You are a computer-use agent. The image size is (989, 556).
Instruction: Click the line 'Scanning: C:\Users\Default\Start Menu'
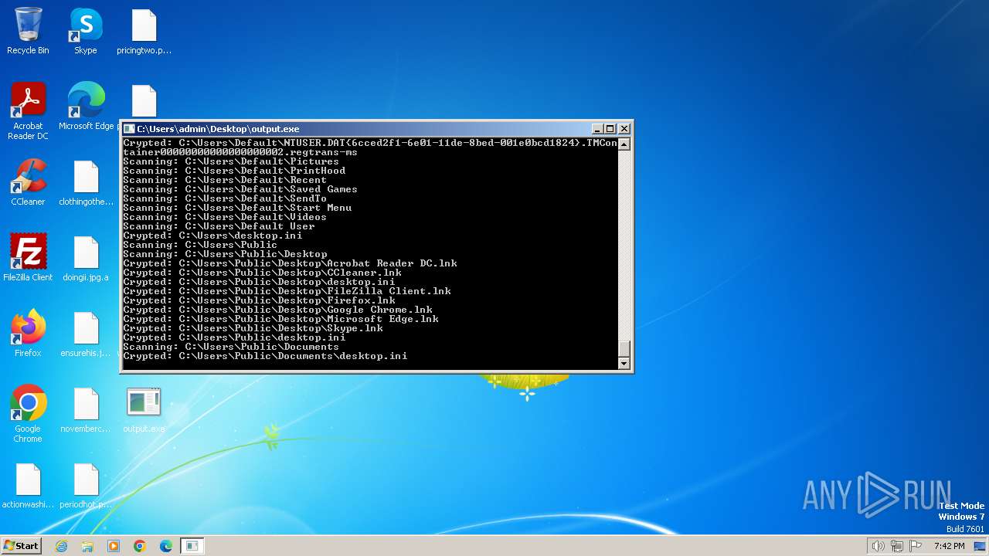pos(237,208)
